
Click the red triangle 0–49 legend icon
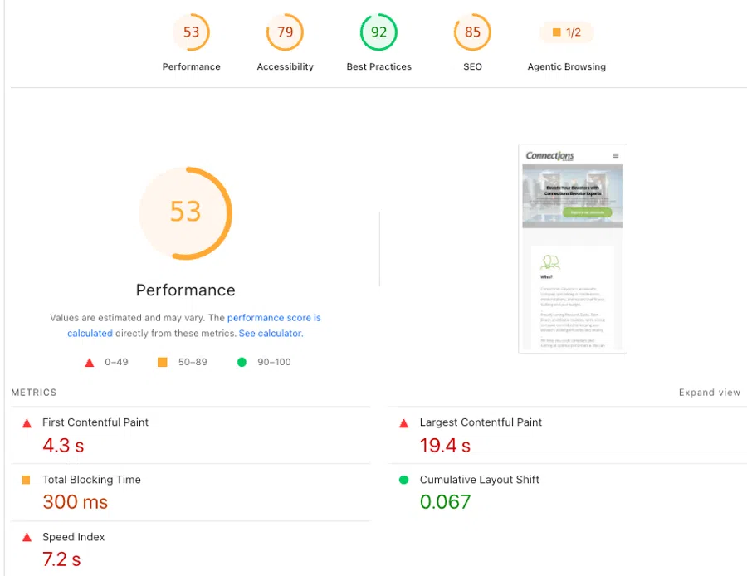tap(89, 363)
